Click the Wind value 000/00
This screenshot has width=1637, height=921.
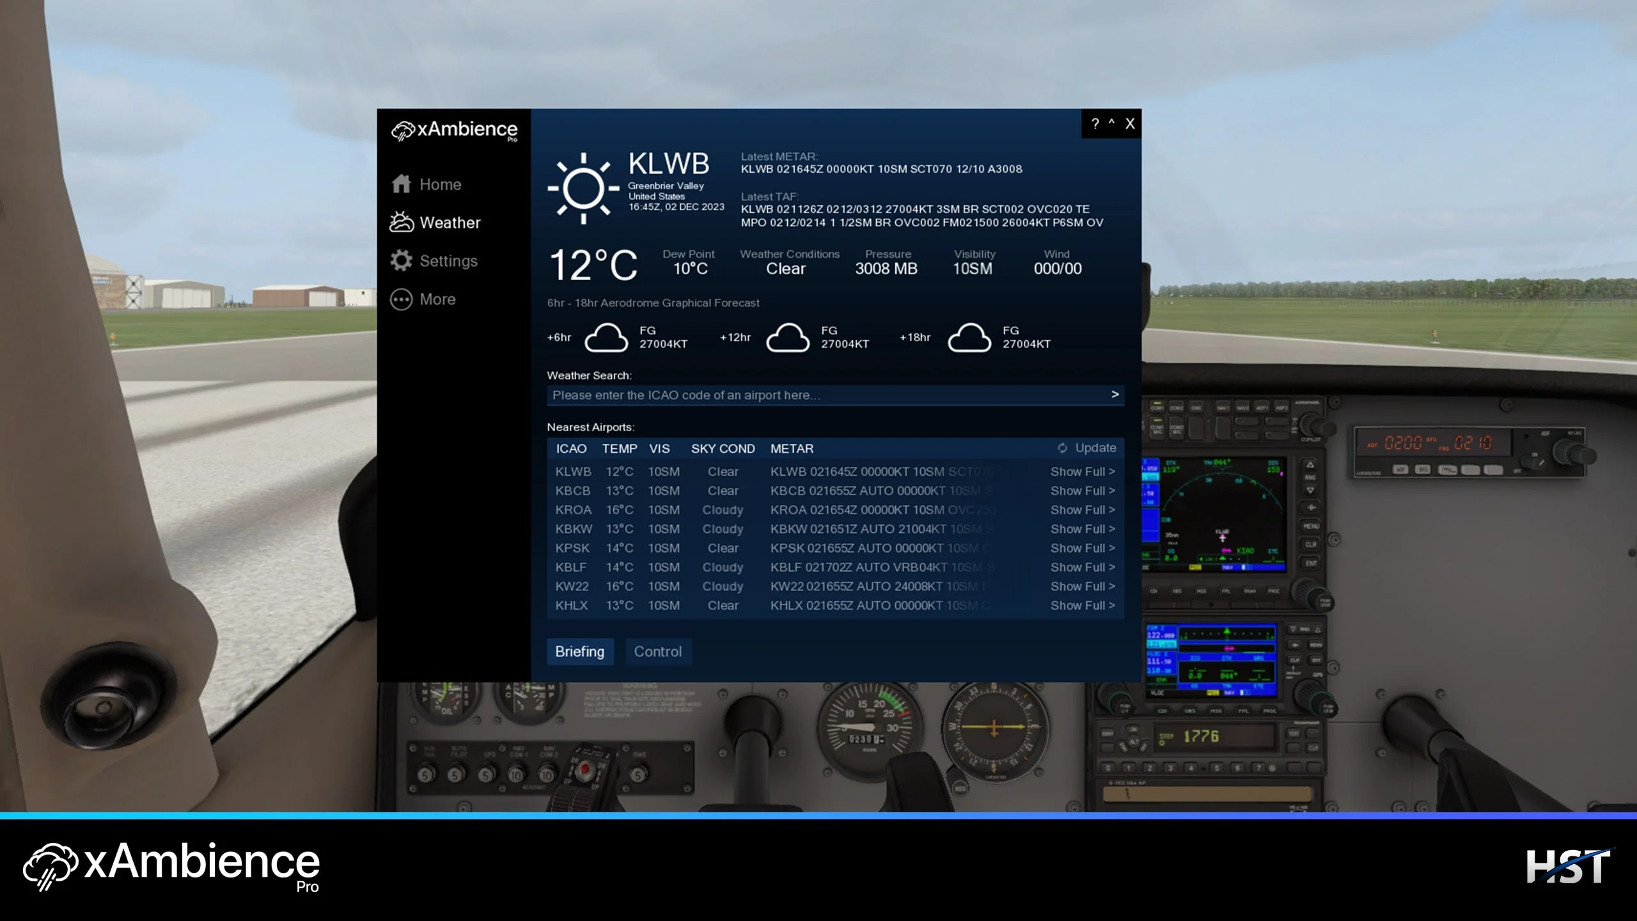tap(1058, 269)
